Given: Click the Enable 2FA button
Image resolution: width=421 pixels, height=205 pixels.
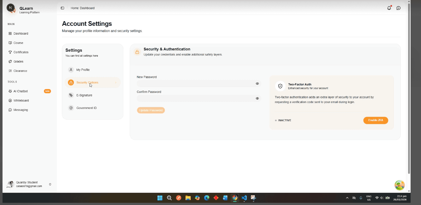Looking at the screenshot, I should coord(376,120).
